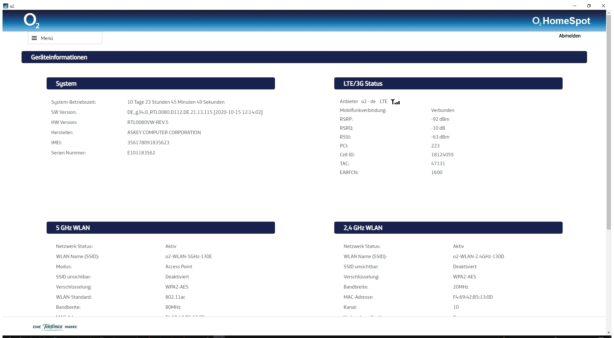Viewport: 614px width, 338px height.
Task: Select 2,4 GHz Netzwerk Status Aktiv
Action: [x=458, y=246]
